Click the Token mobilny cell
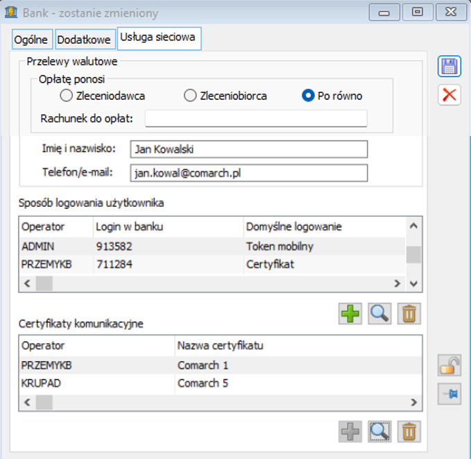 coord(280,247)
